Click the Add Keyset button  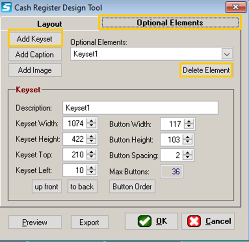click(34, 39)
